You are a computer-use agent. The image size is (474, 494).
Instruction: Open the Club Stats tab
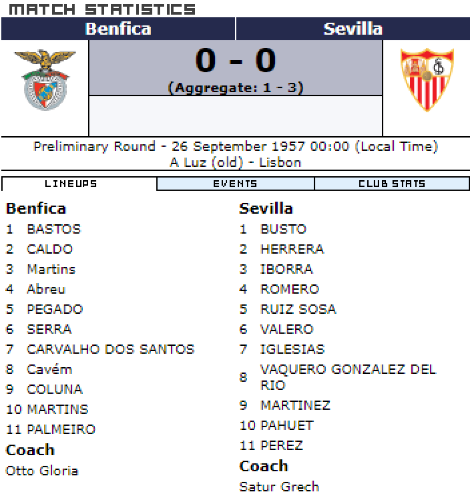pos(392,184)
